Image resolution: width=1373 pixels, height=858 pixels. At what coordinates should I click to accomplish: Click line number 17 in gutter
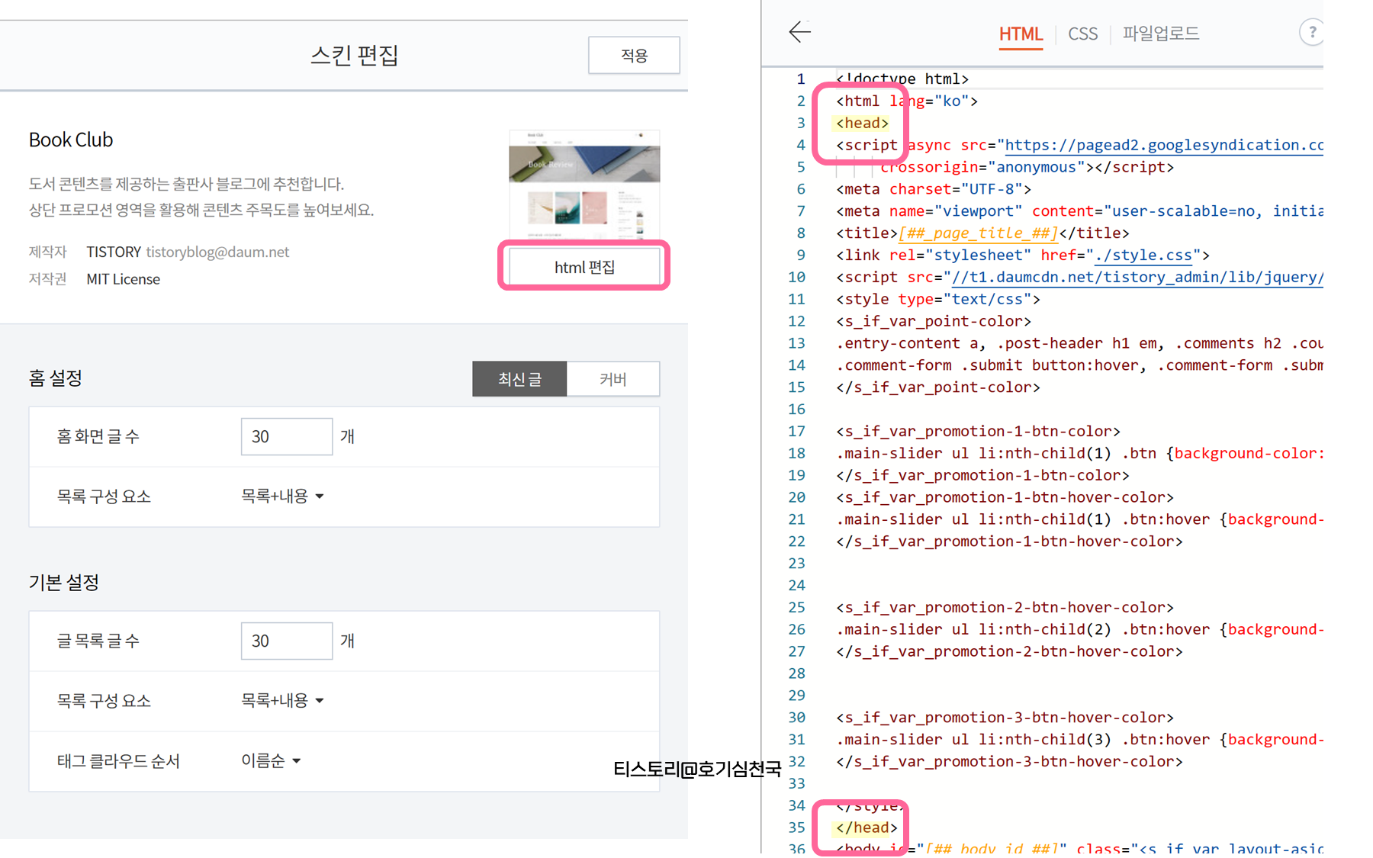(796, 431)
